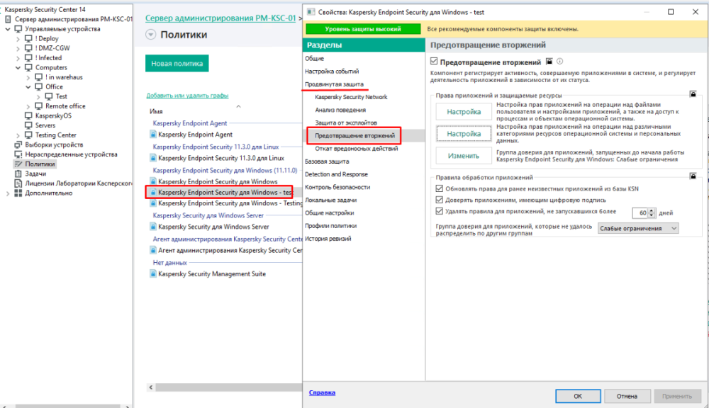Click the Новая политика button

[177, 63]
